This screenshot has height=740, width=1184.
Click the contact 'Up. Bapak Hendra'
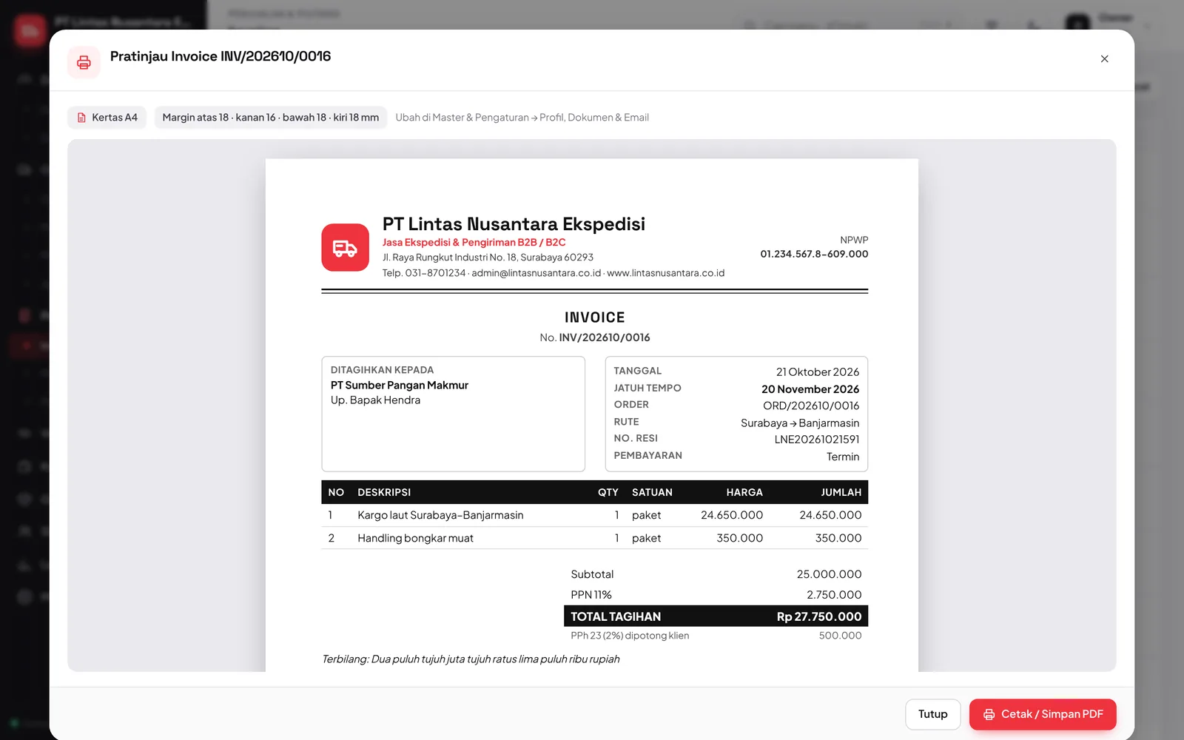[x=375, y=400]
